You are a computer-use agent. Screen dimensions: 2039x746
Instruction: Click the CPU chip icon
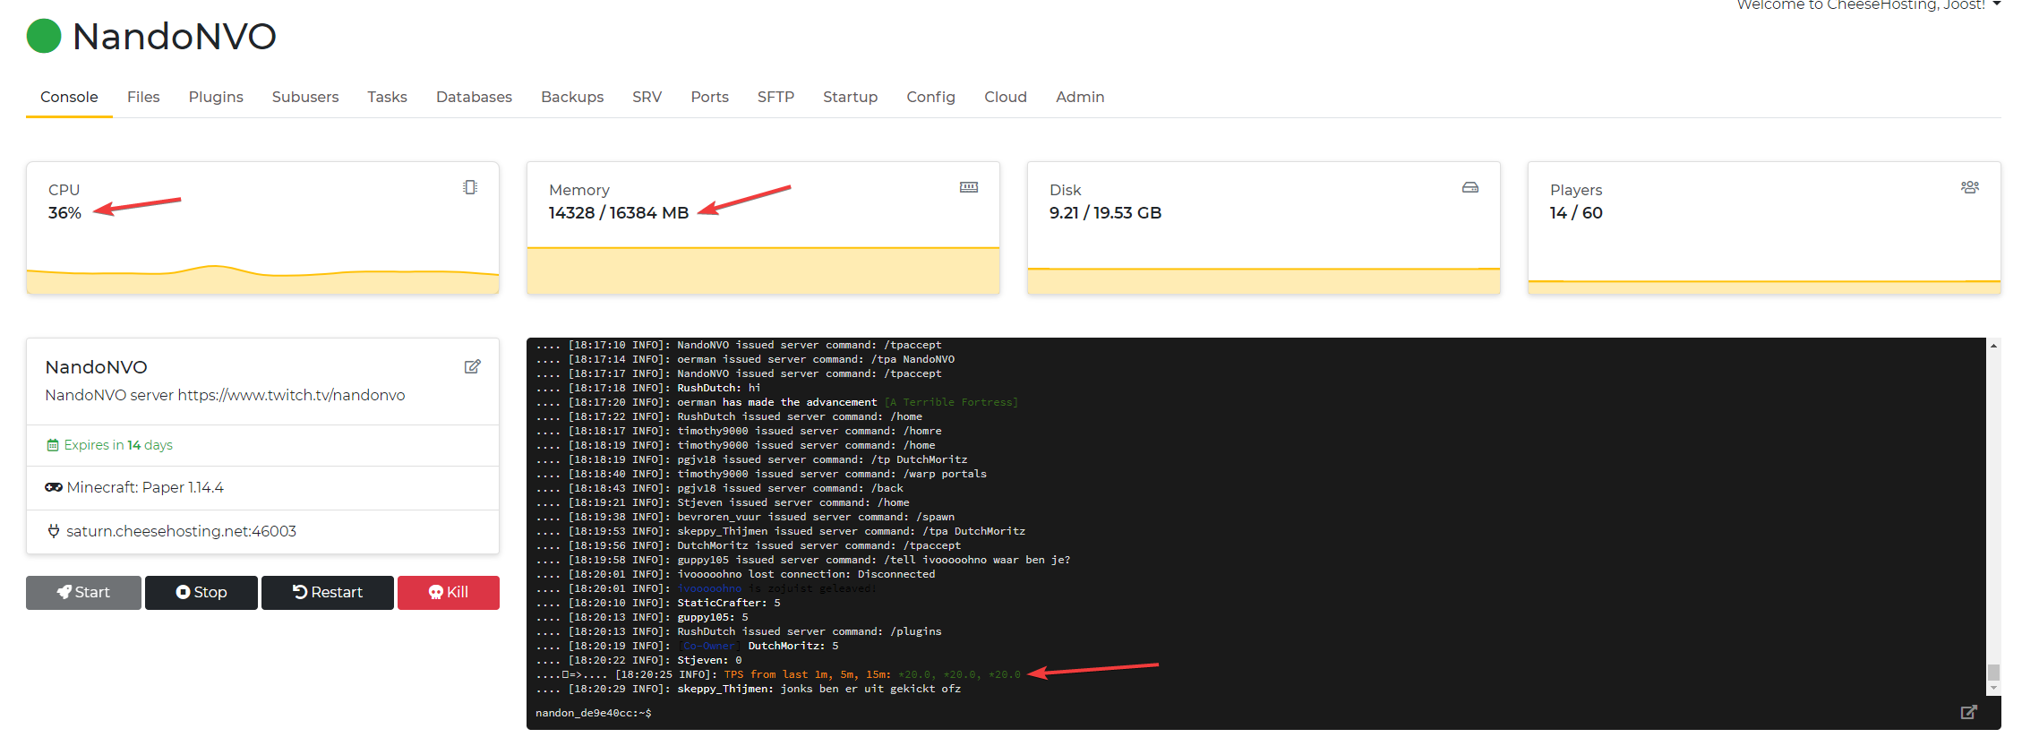tap(470, 187)
